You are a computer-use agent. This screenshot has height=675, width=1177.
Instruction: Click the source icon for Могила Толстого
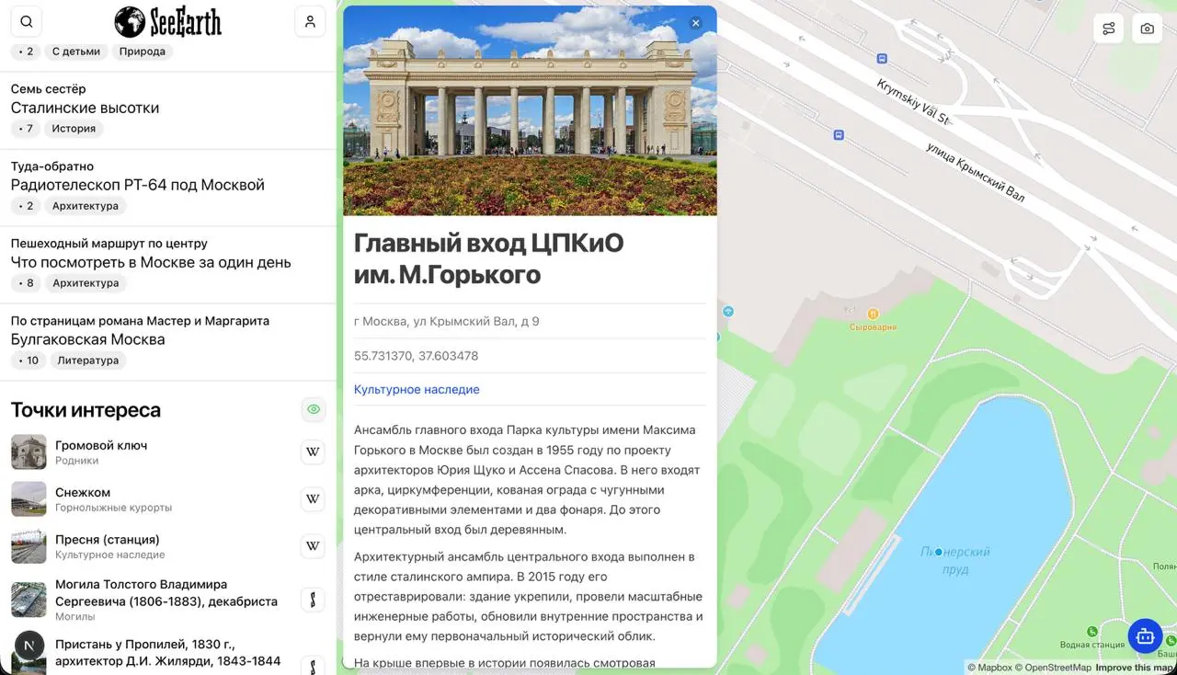click(313, 600)
